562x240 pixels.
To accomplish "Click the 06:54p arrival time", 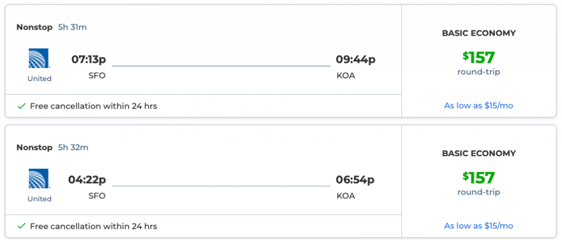I will click(x=355, y=179).
